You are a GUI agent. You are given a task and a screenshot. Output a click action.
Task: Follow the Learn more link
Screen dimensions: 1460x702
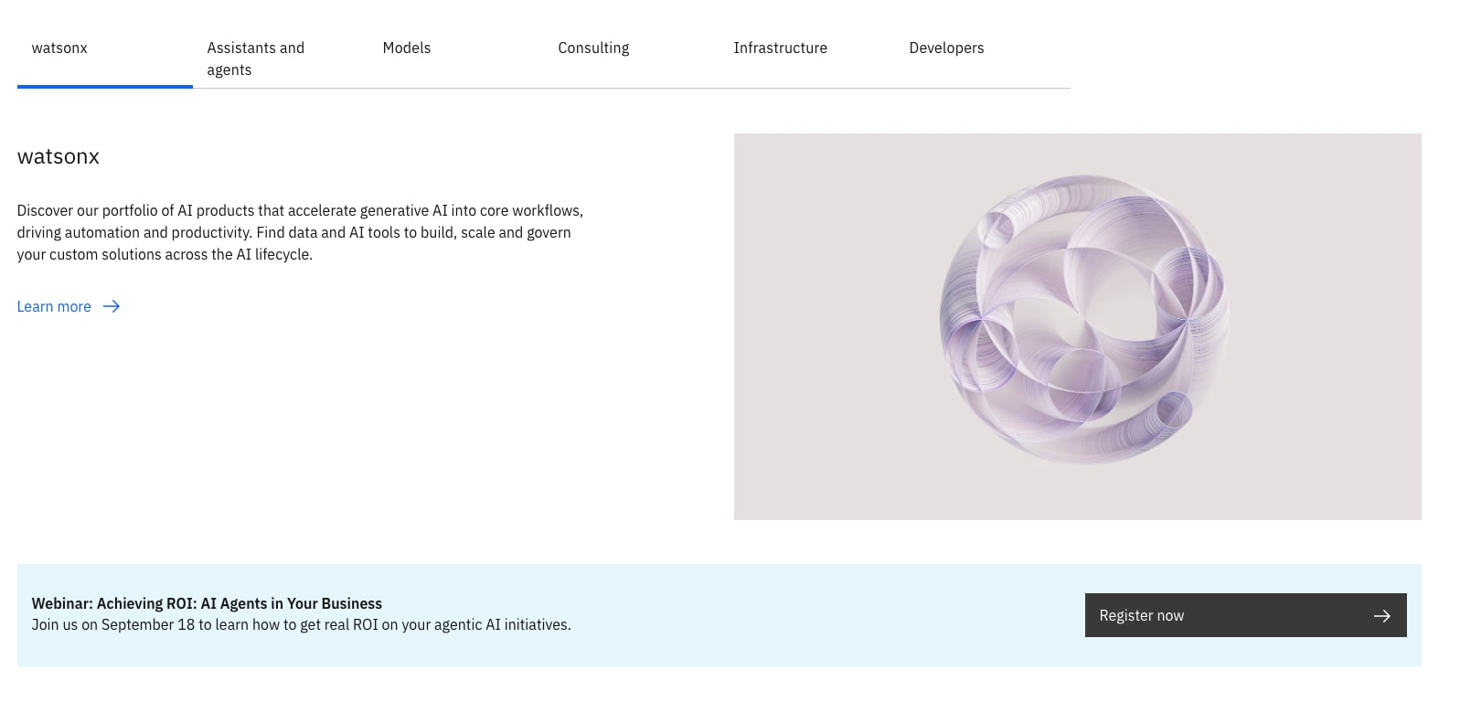pos(69,306)
